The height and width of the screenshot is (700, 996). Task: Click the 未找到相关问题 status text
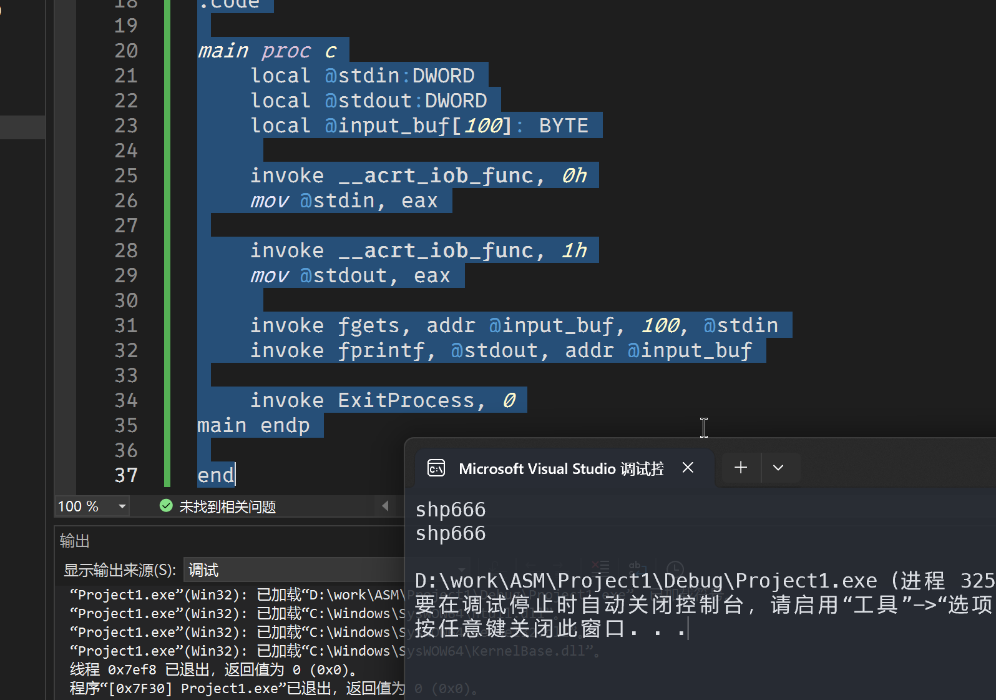(x=227, y=506)
